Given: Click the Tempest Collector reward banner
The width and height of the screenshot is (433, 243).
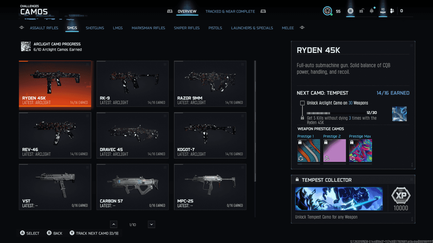Looking at the screenshot, I should point(339,199).
